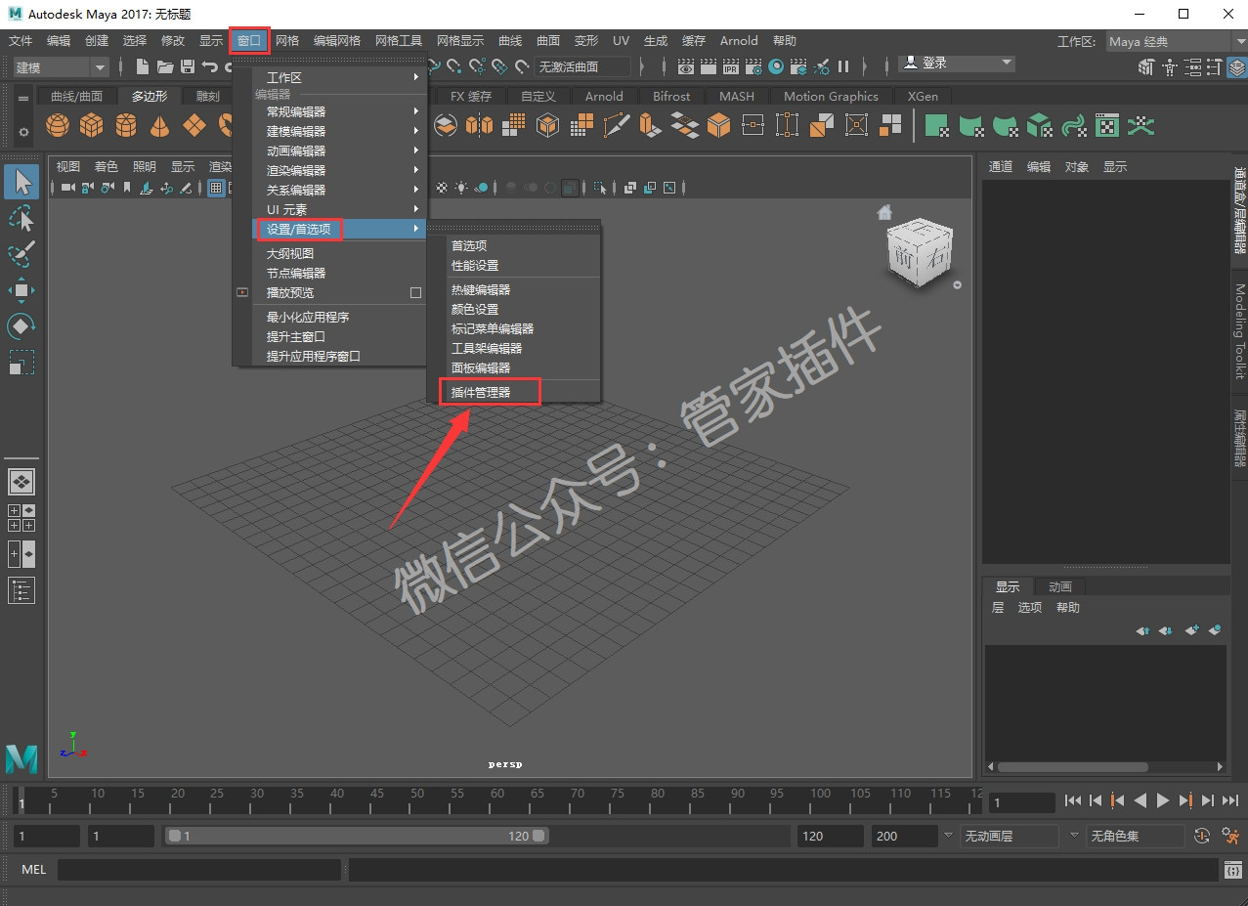1248x906 pixels.
Task: Toggle auto keyframe button
Action: pyautogui.click(x=1203, y=836)
